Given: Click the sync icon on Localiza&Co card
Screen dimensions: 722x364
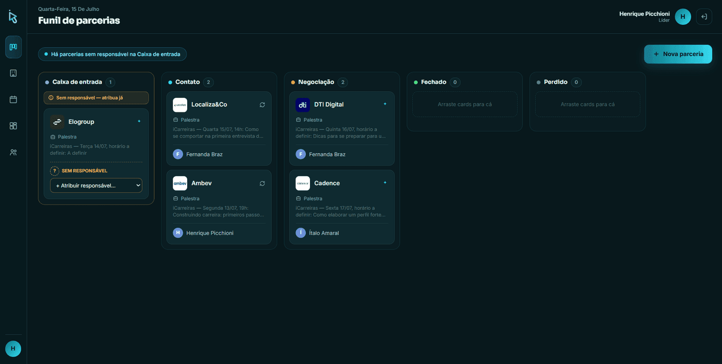Looking at the screenshot, I should pyautogui.click(x=262, y=105).
